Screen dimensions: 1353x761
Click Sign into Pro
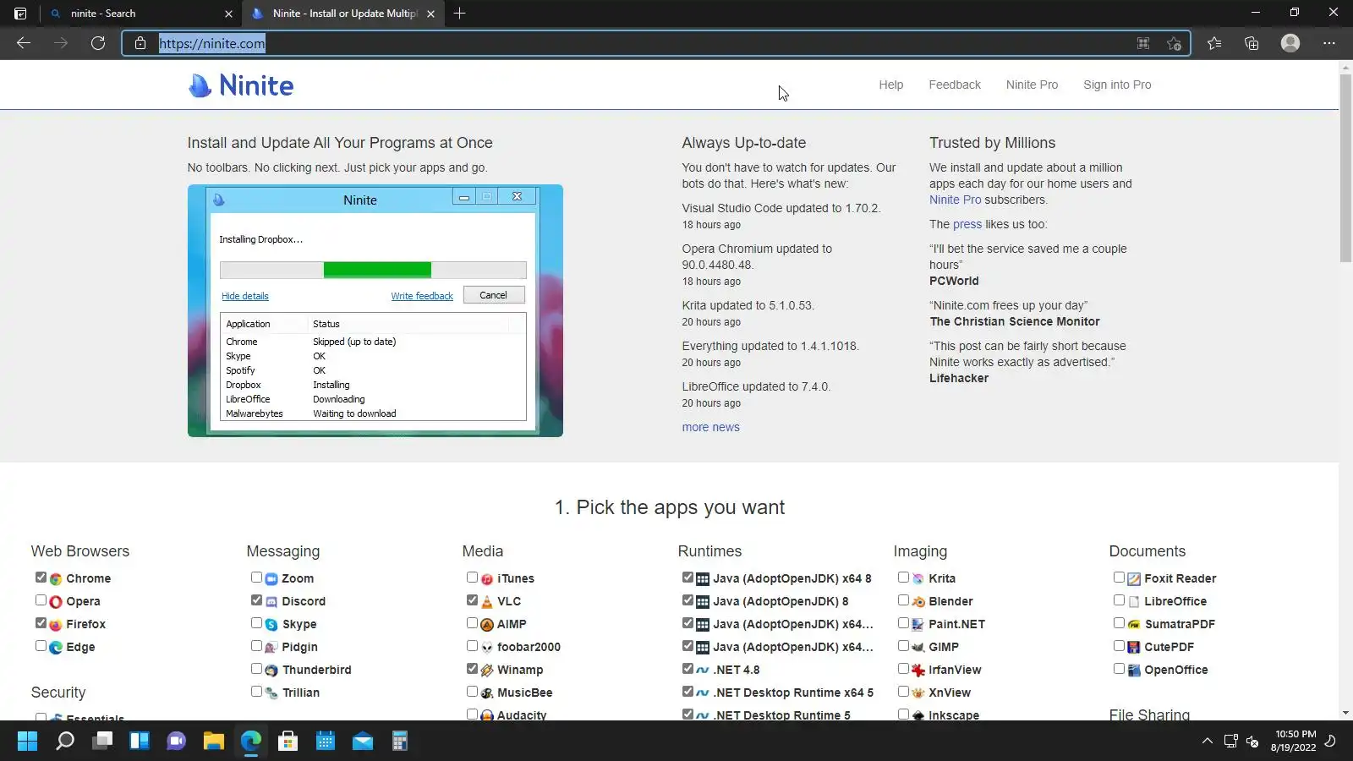pyautogui.click(x=1117, y=85)
